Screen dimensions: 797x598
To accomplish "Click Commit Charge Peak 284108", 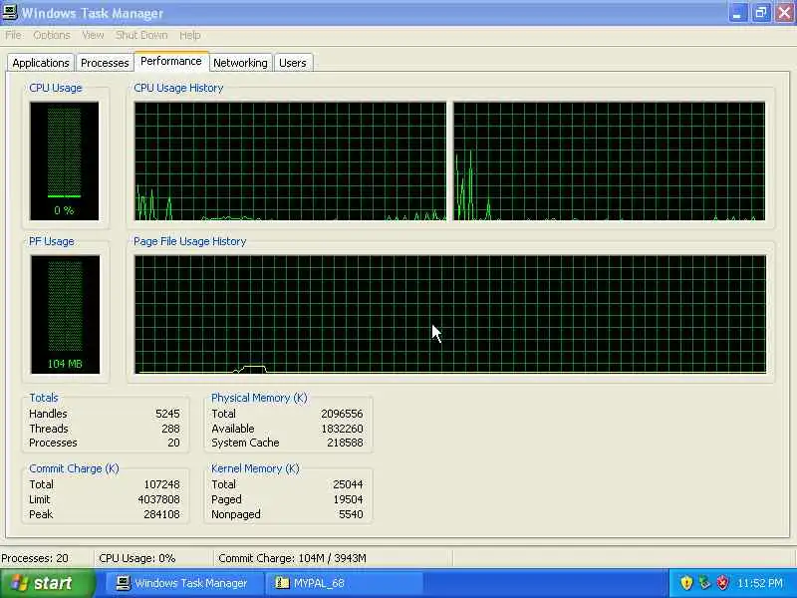I will pyautogui.click(x=161, y=514).
